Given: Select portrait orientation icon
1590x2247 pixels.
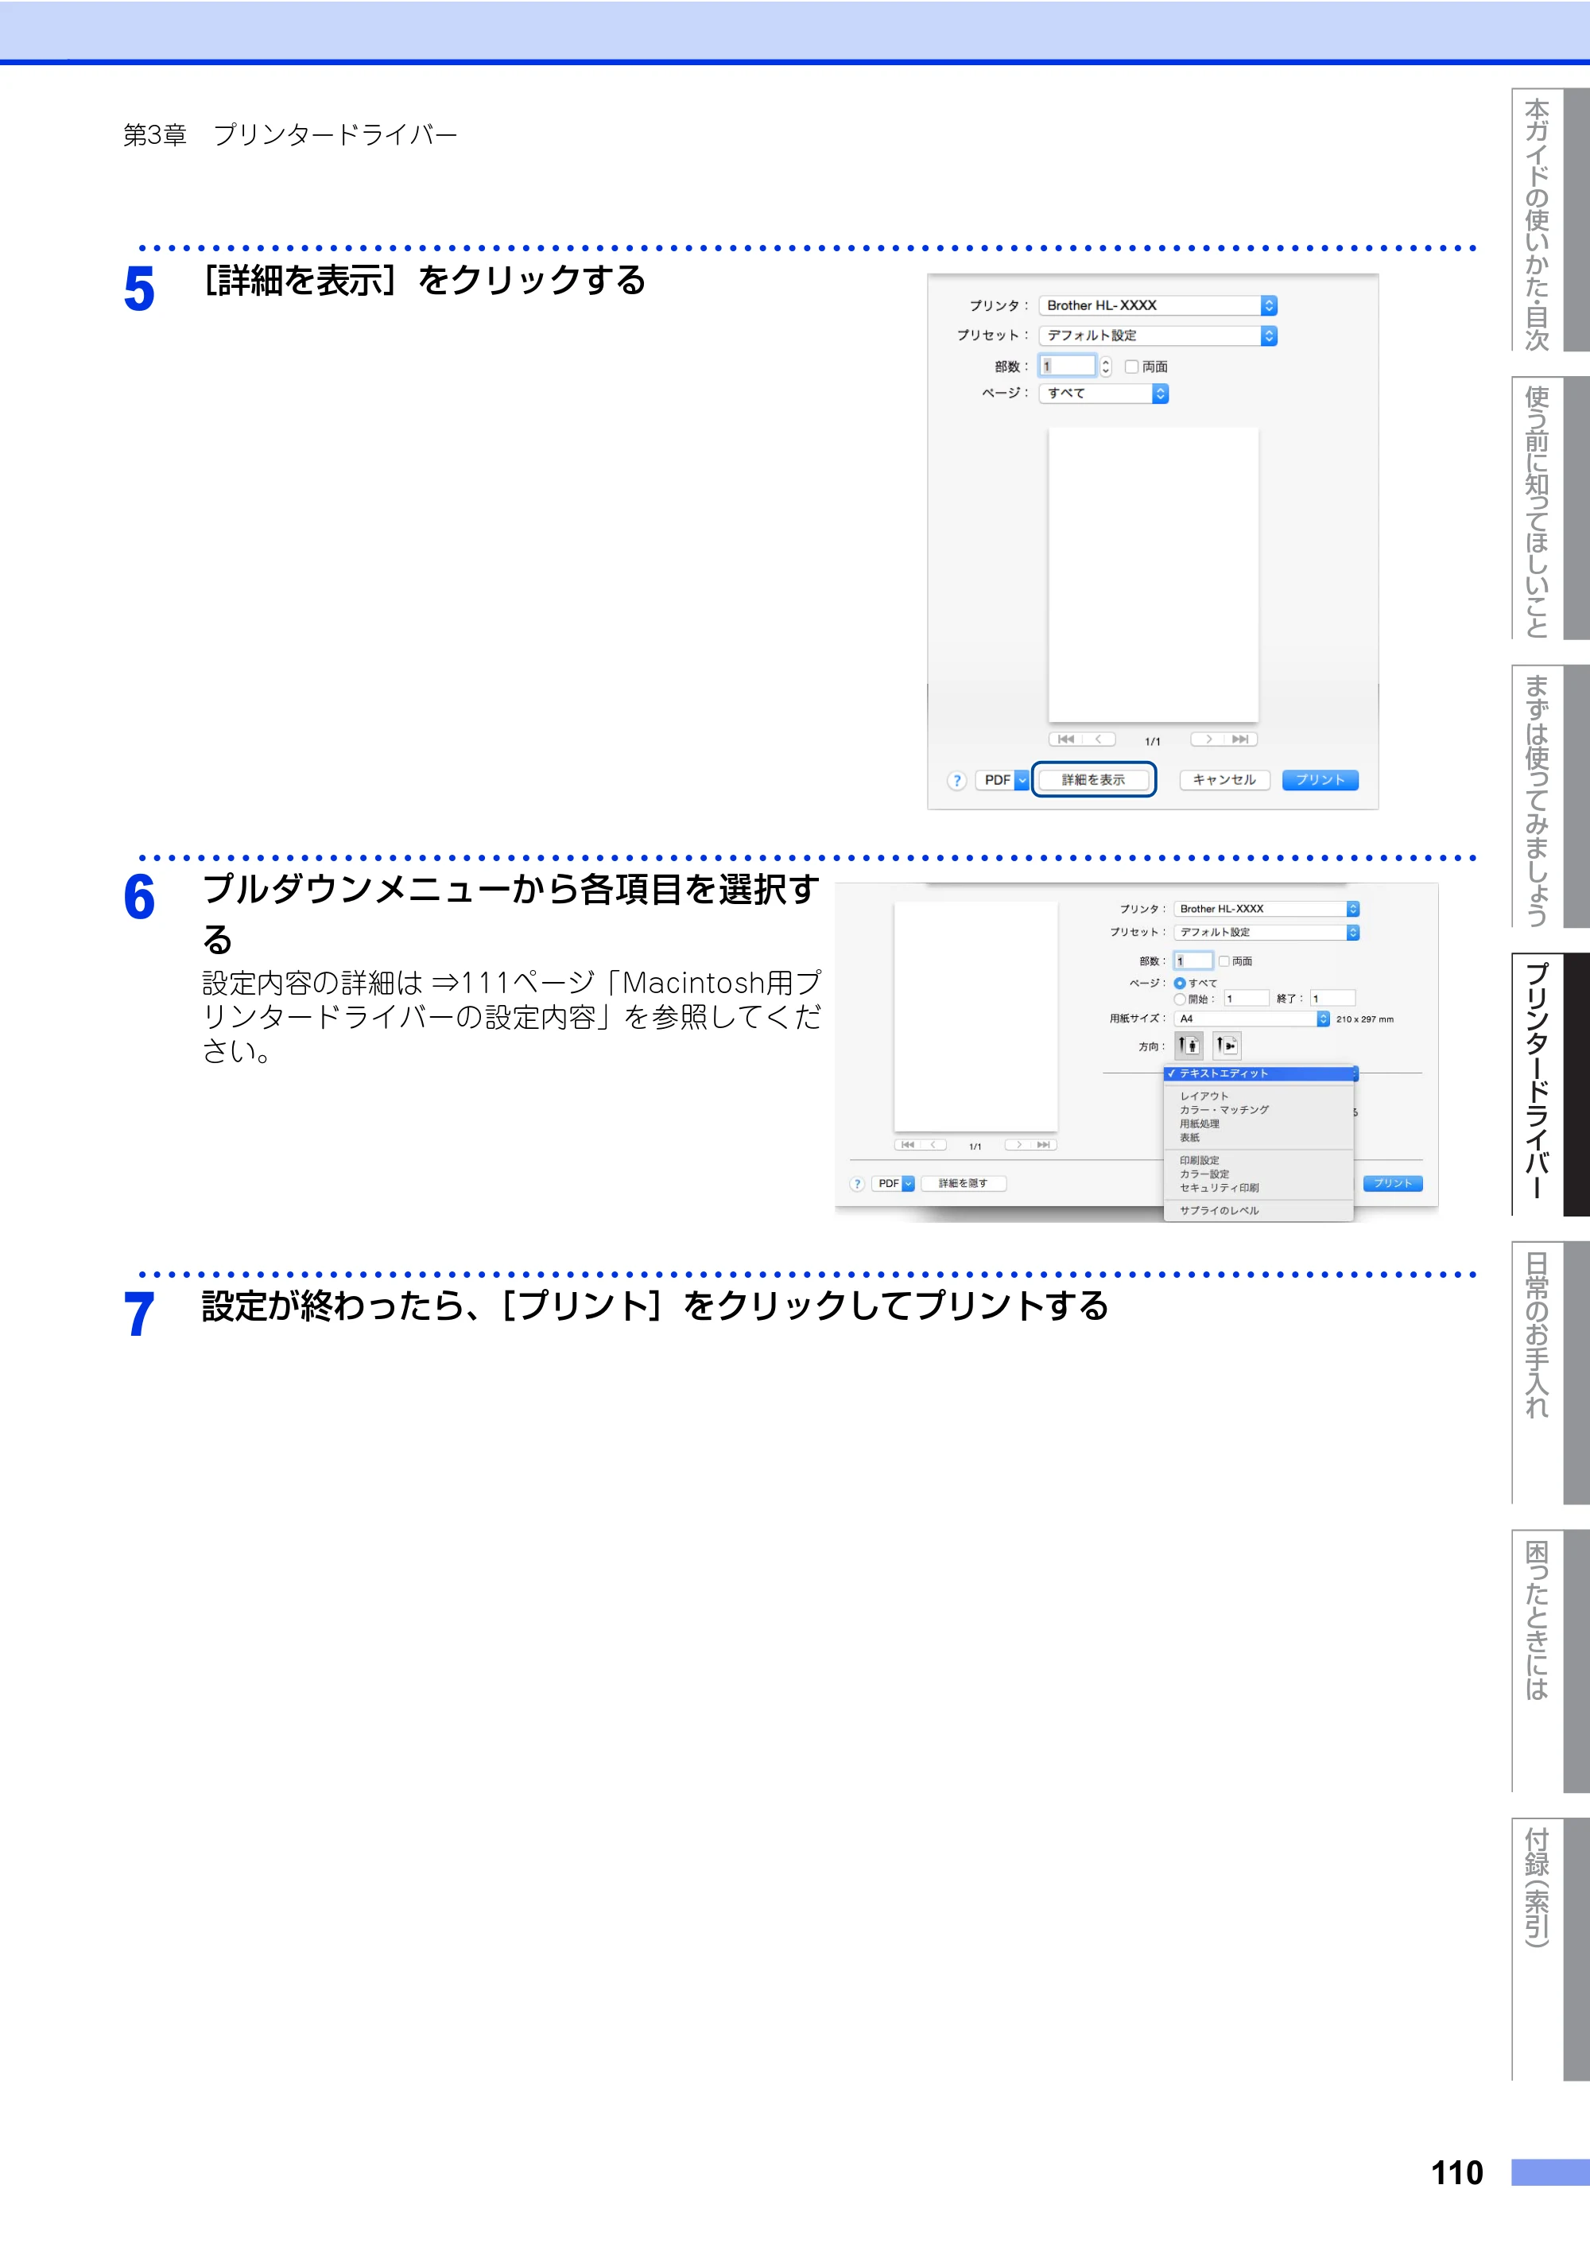Looking at the screenshot, I should tap(1189, 1046).
